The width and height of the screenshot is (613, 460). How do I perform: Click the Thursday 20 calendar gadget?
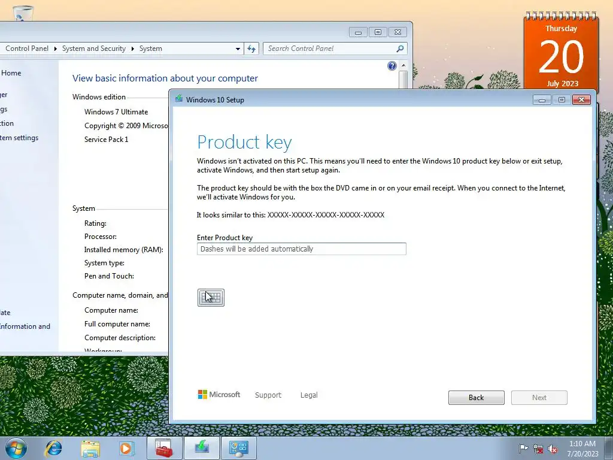561,52
